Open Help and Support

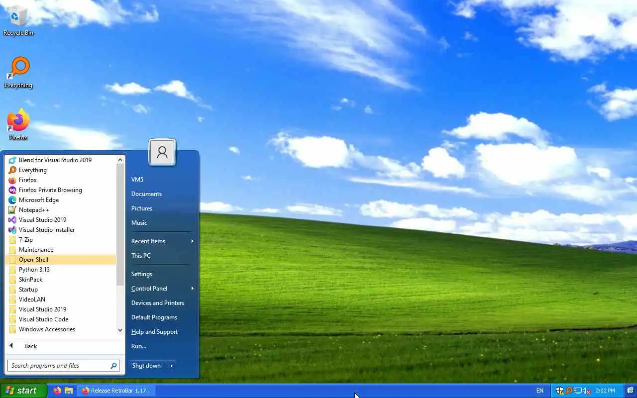[162, 332]
